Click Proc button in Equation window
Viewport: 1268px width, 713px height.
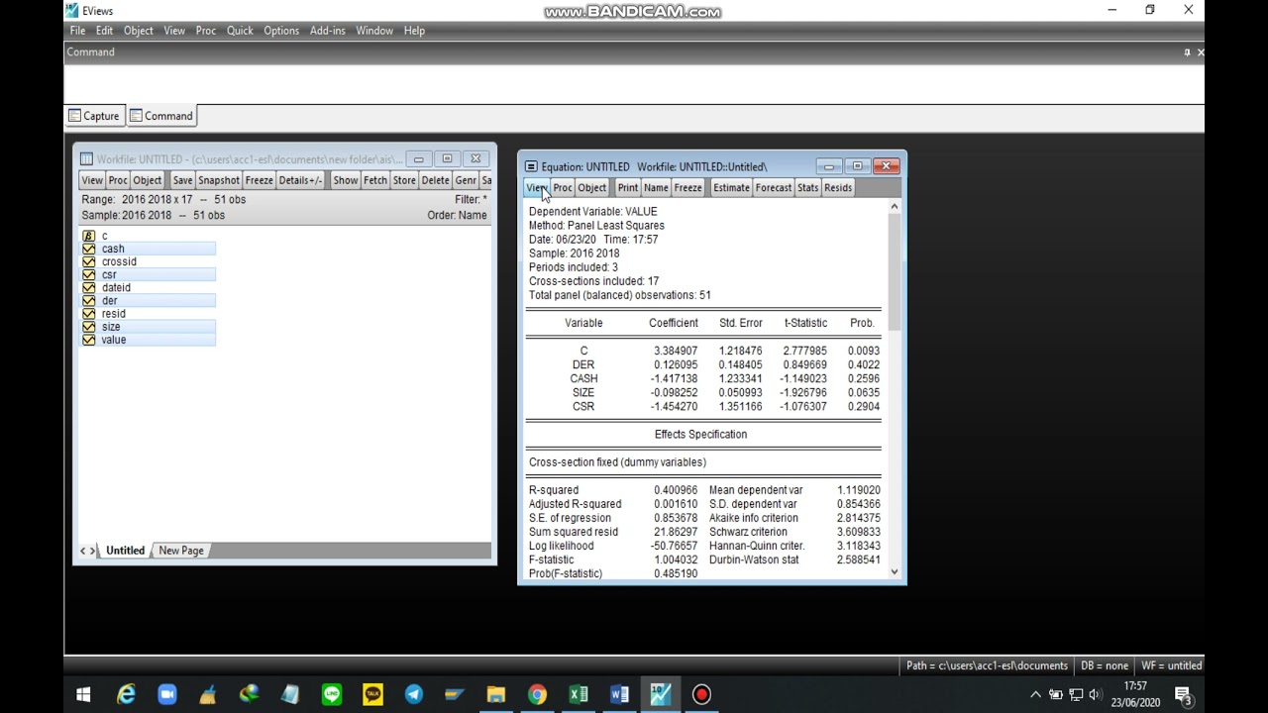pyautogui.click(x=563, y=188)
